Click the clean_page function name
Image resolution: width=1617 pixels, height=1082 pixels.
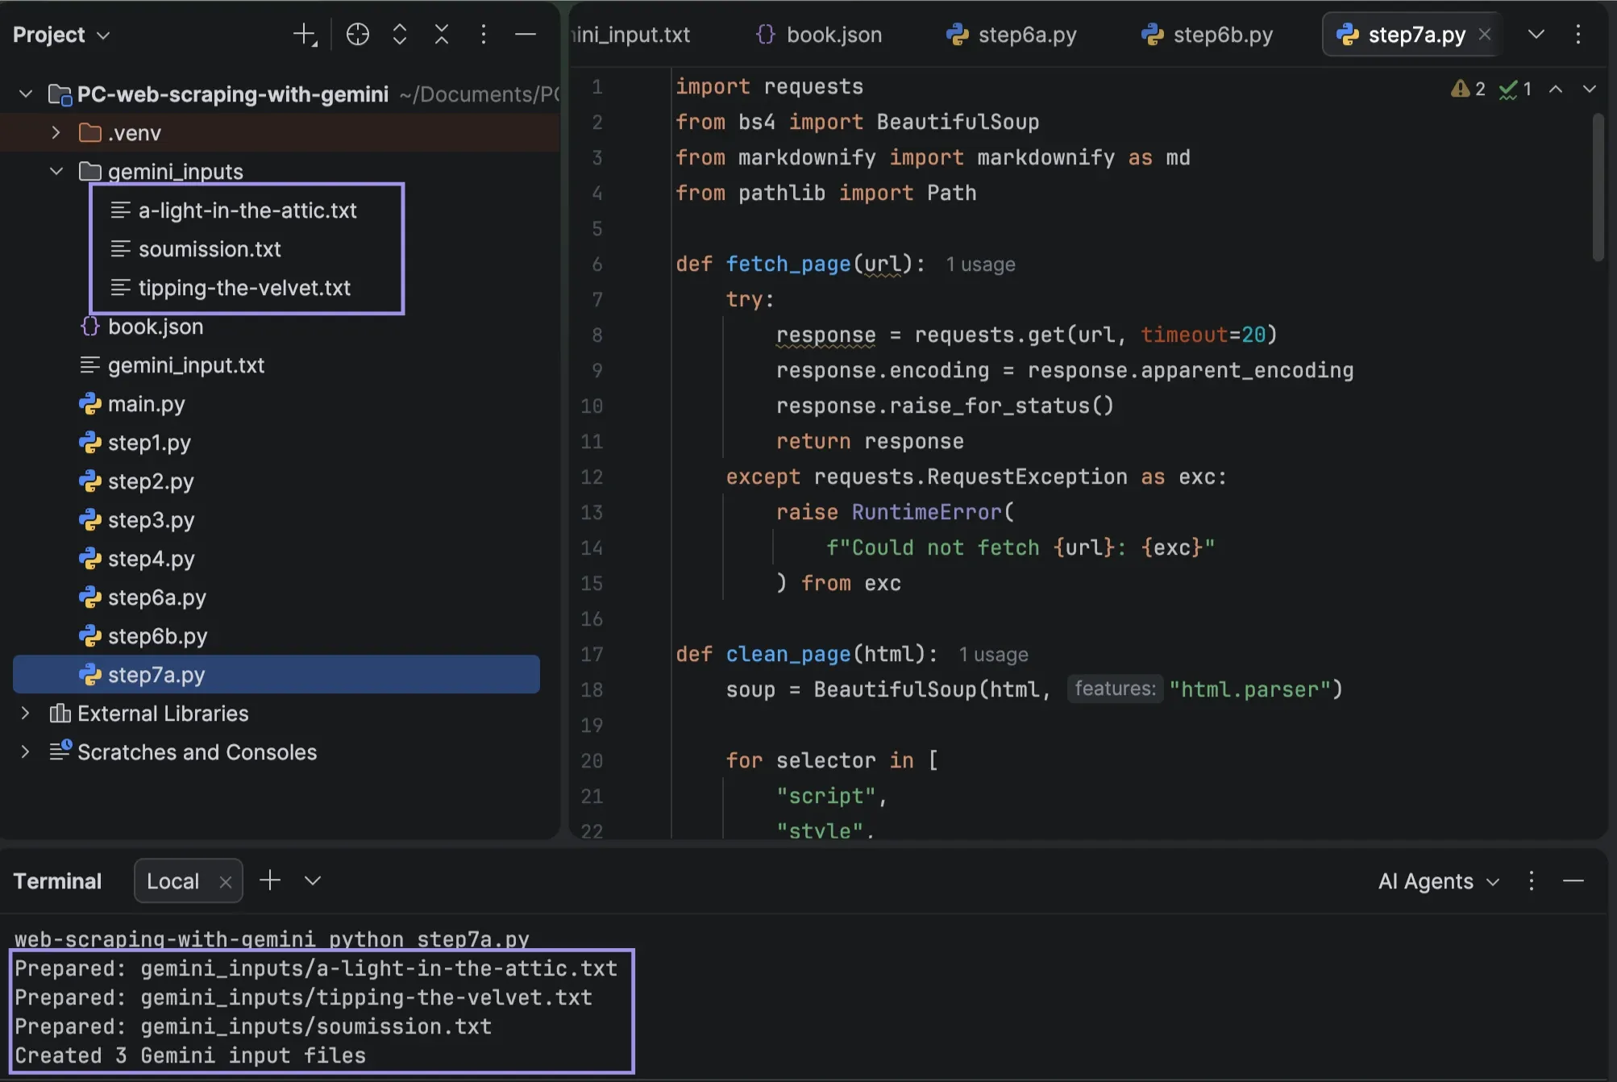point(788,655)
